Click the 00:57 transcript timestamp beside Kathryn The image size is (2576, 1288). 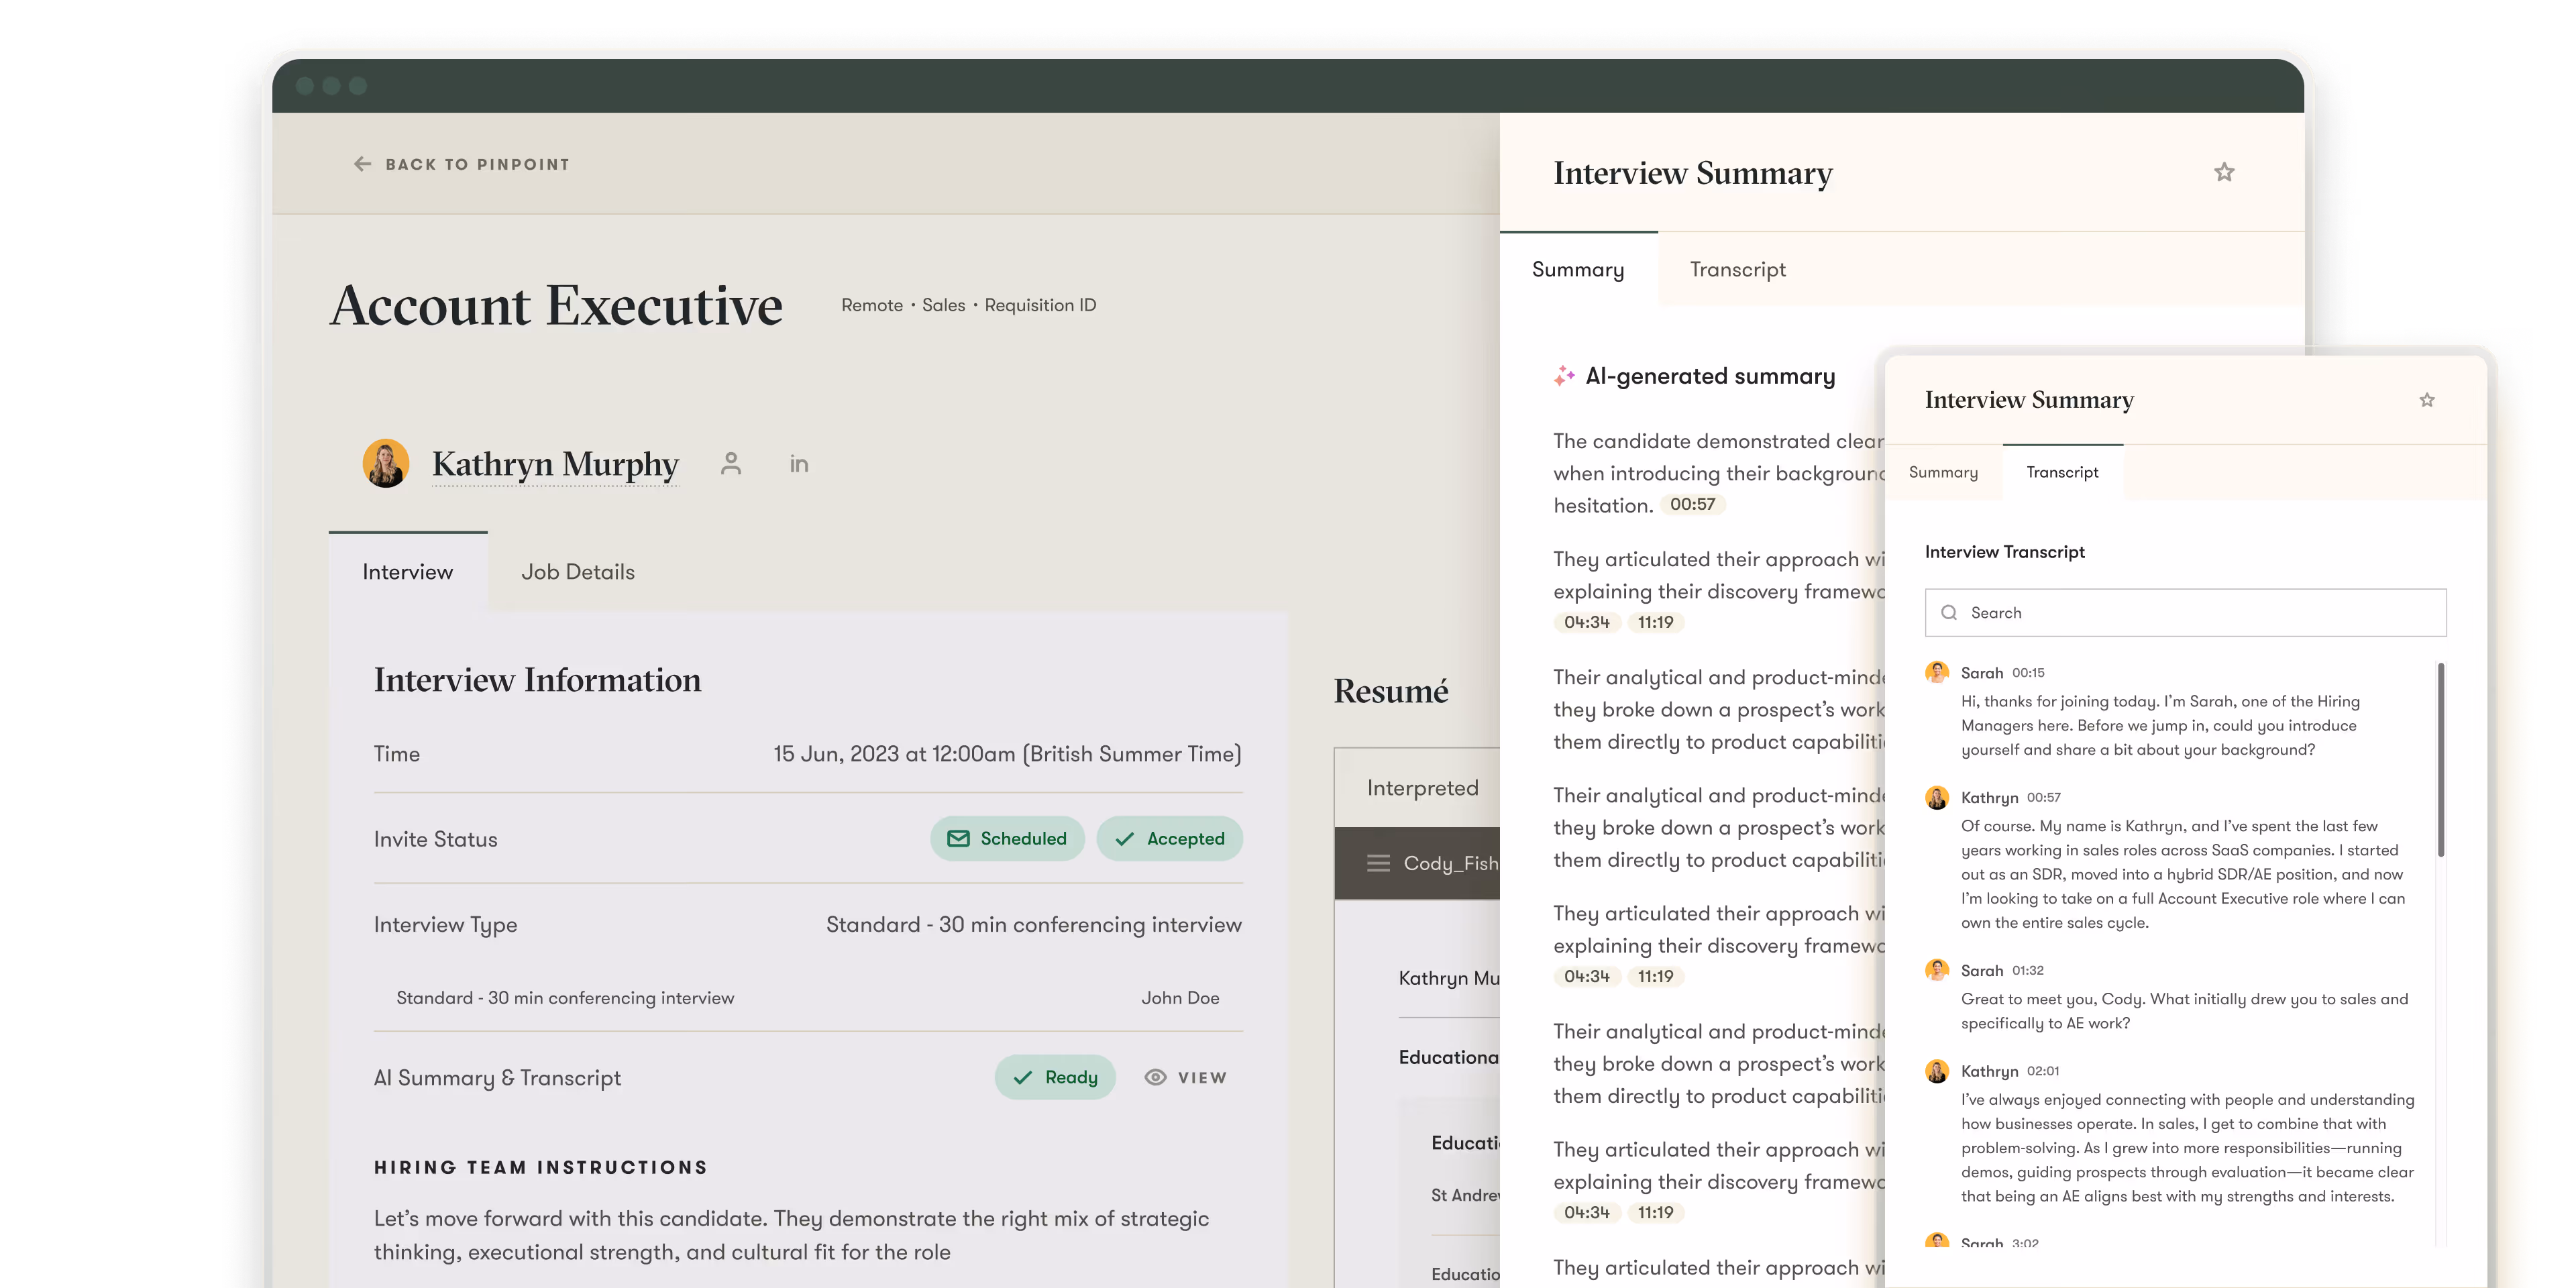pos(2043,798)
